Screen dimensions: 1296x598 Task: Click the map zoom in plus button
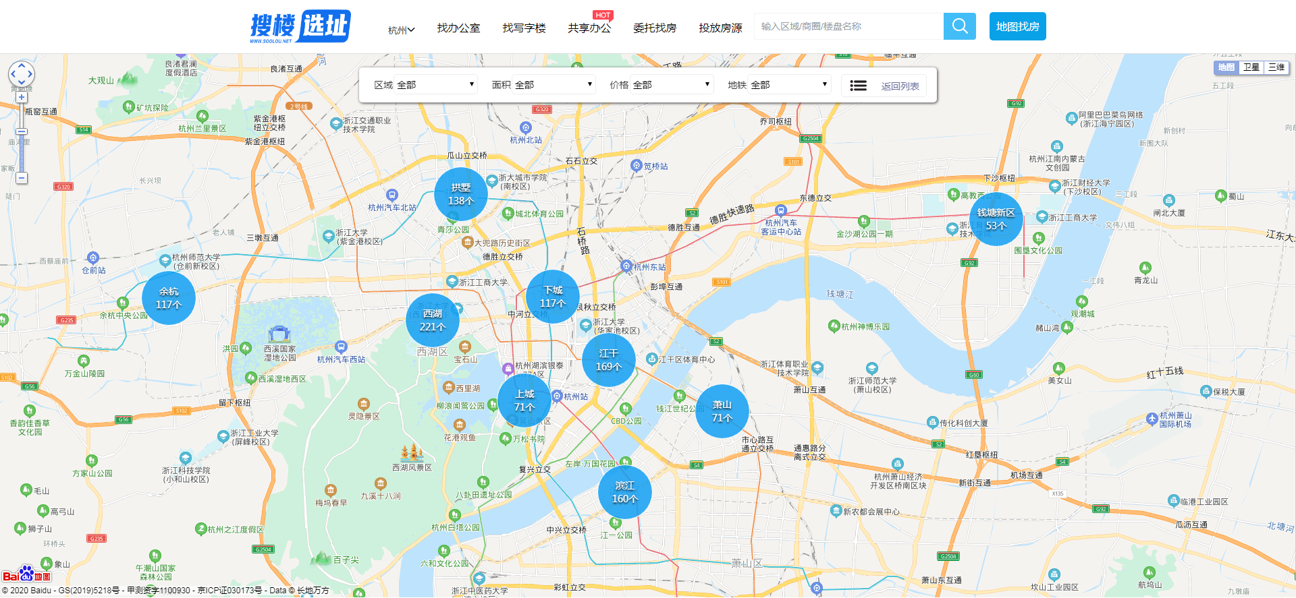[22, 97]
